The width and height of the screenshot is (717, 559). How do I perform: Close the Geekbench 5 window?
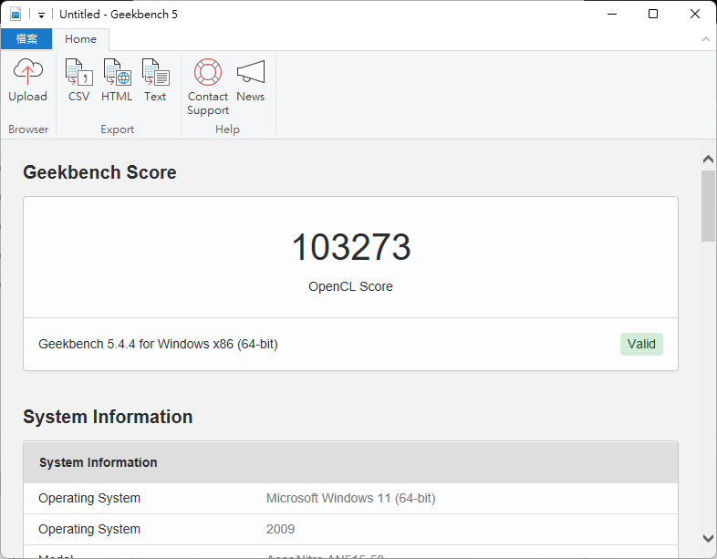[694, 15]
